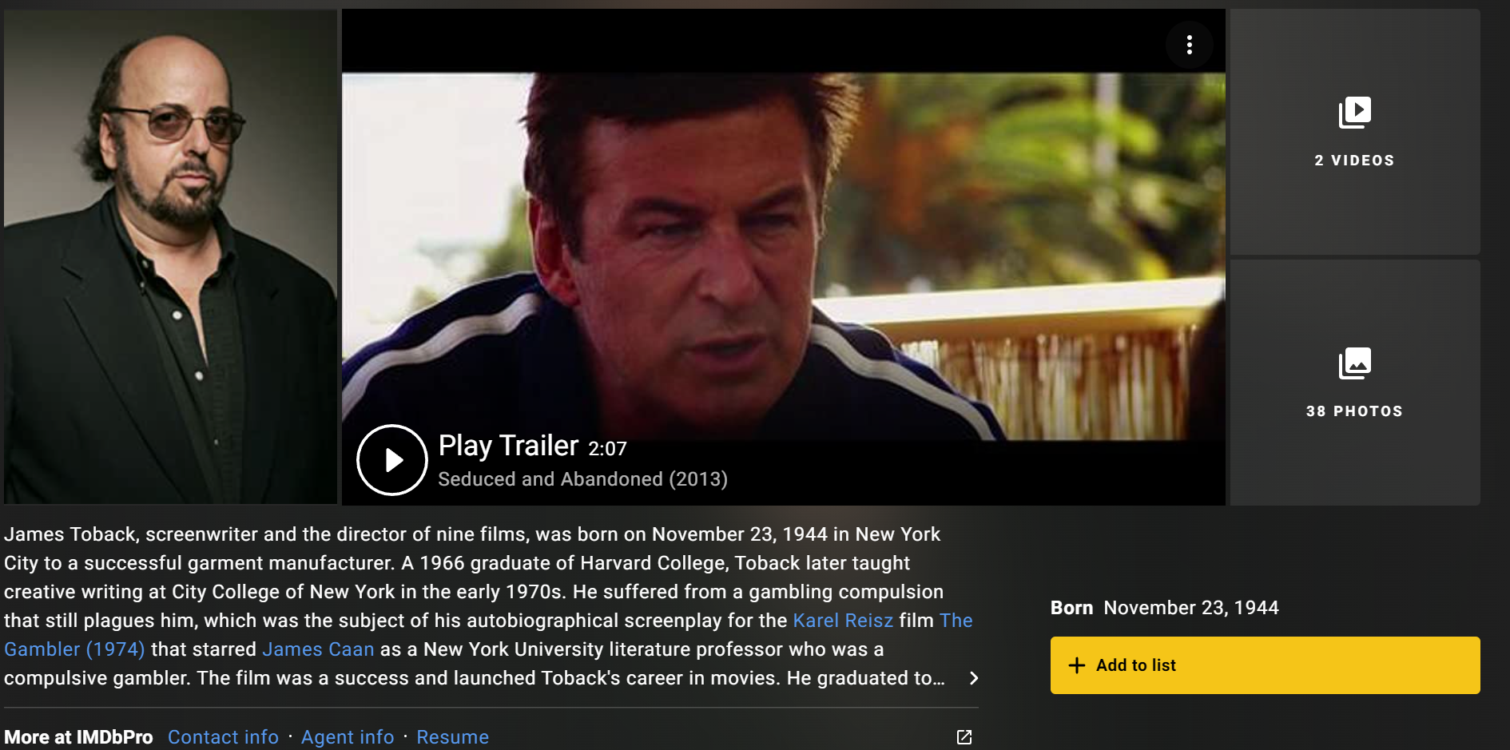
Task: Open the three-dot video options menu
Action: [x=1190, y=45]
